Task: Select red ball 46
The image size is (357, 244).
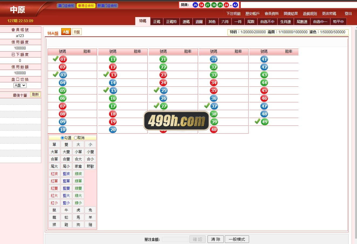Action: point(264,98)
